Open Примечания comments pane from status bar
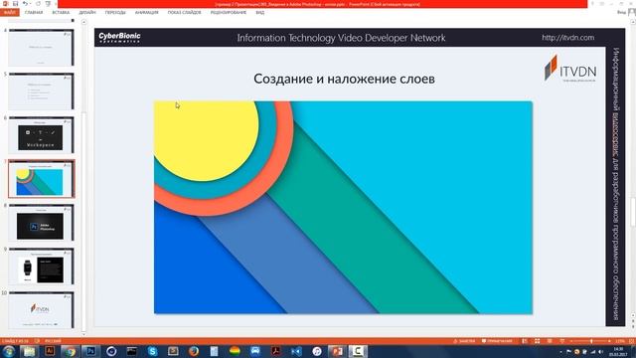Viewport: 636px width, 358px height. tap(497, 341)
